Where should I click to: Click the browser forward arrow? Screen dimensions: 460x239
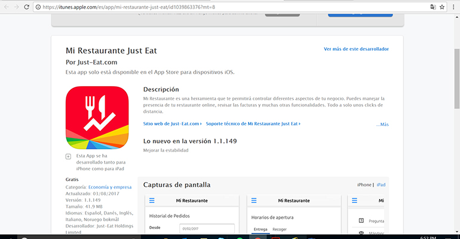tap(17, 7)
